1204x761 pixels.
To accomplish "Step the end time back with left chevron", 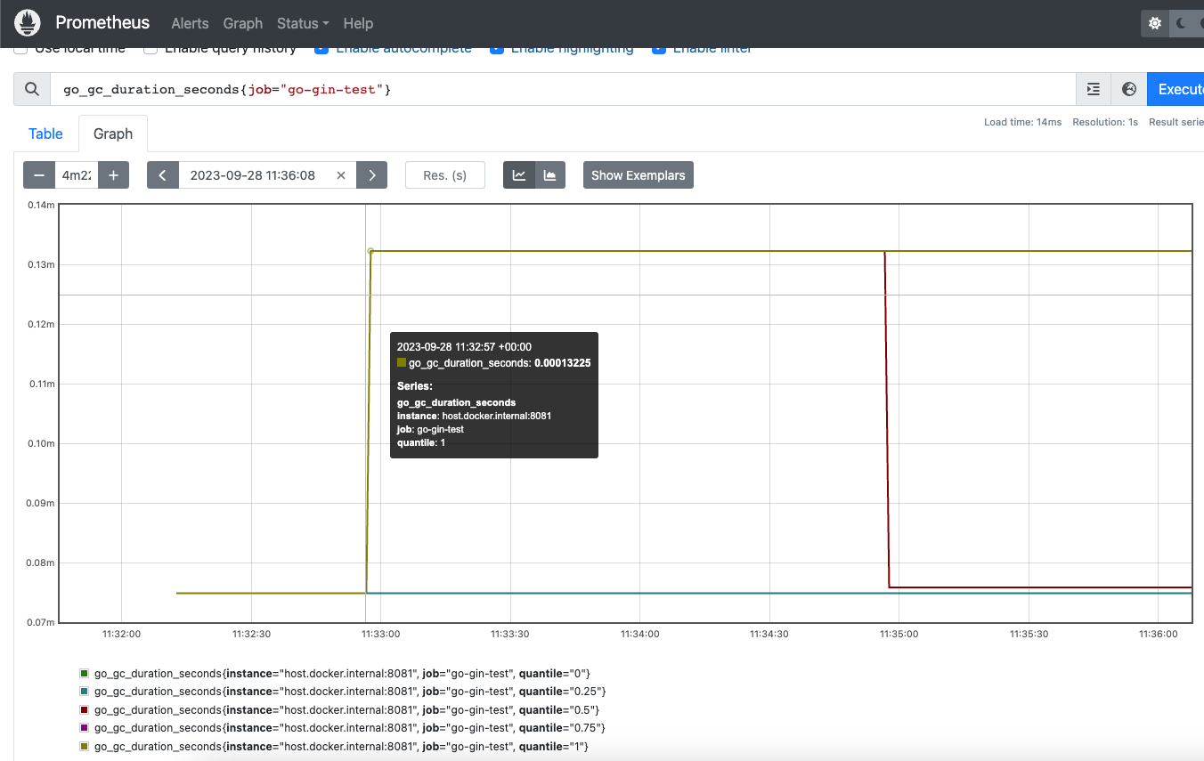I will (x=162, y=175).
